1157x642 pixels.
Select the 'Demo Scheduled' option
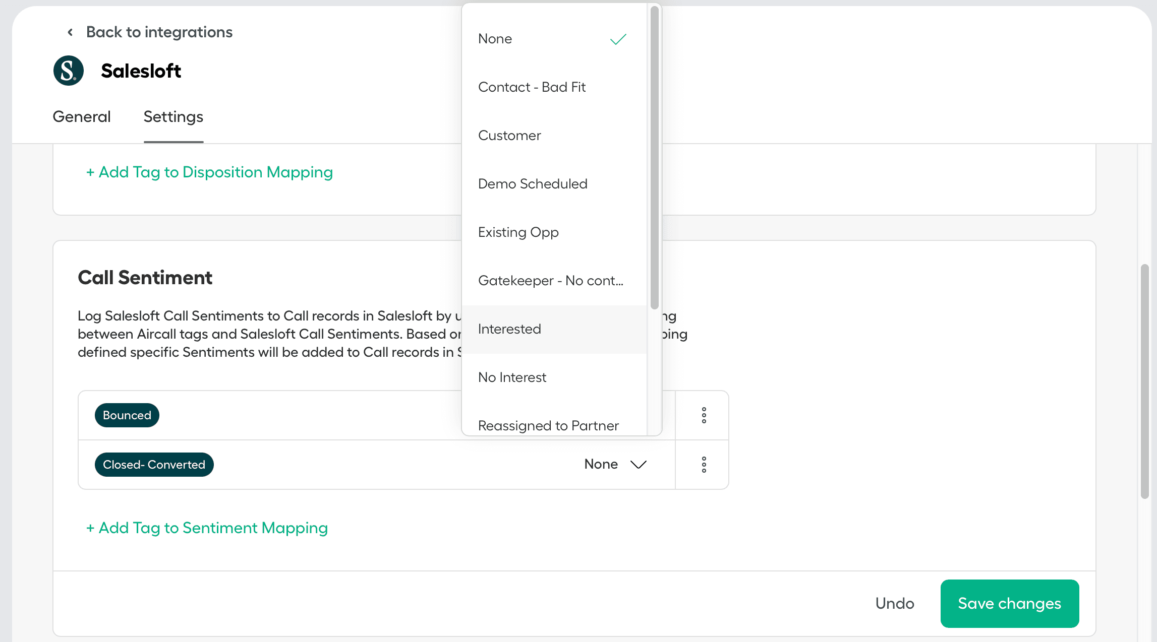(x=533, y=184)
